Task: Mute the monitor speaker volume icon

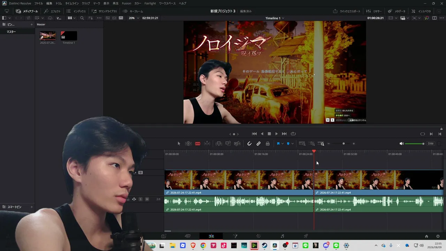Action: (x=401, y=144)
